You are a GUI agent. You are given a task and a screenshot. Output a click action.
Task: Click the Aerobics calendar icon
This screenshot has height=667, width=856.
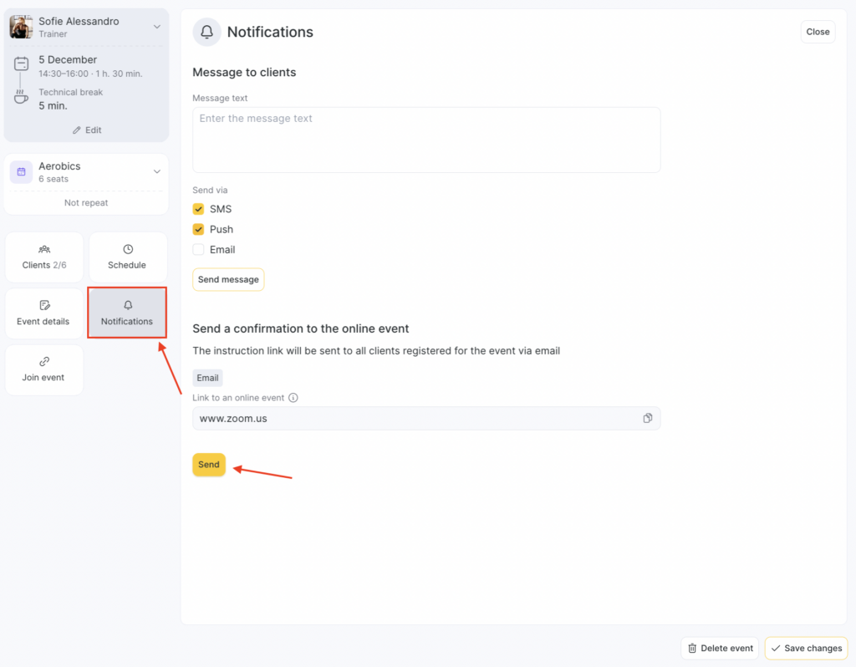[21, 172]
